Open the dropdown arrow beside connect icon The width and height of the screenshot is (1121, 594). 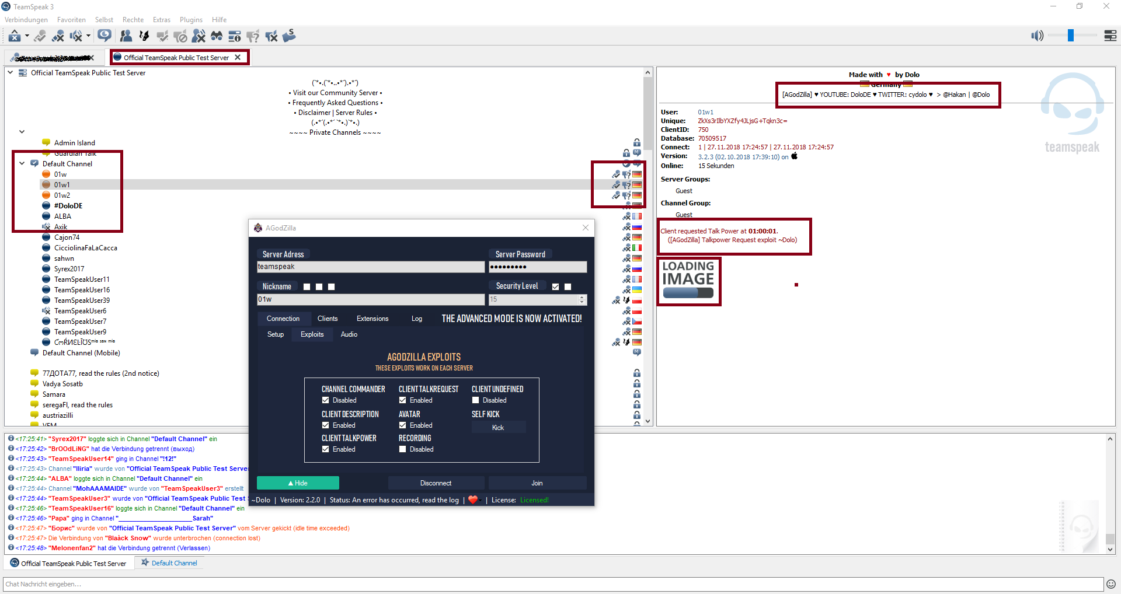(x=27, y=36)
